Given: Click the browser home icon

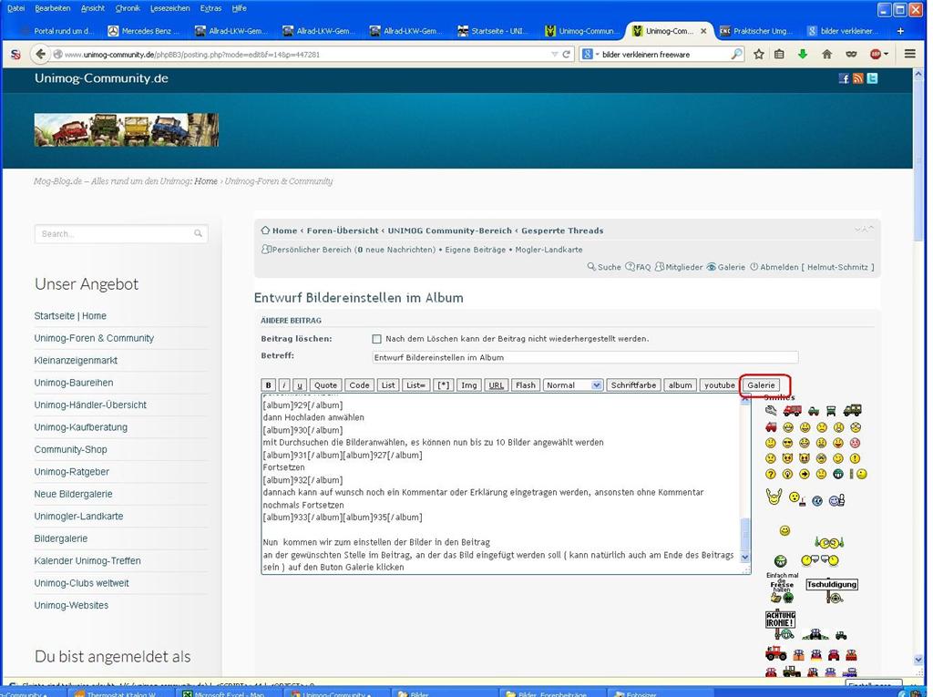Looking at the screenshot, I should coord(826,55).
